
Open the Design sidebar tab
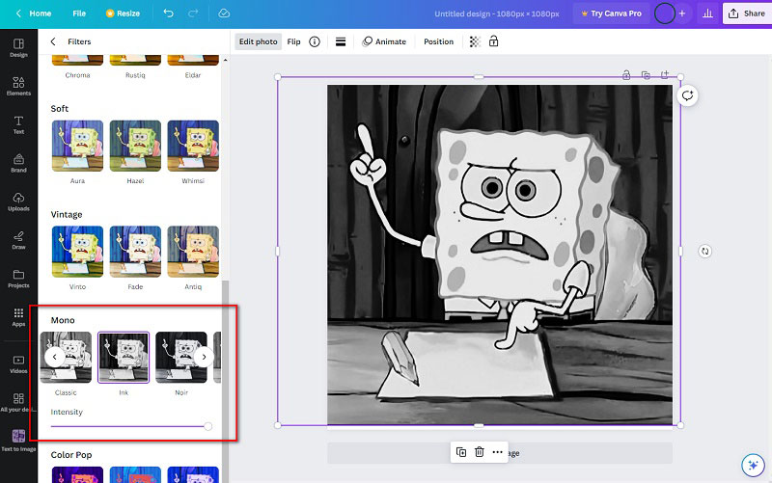18,47
